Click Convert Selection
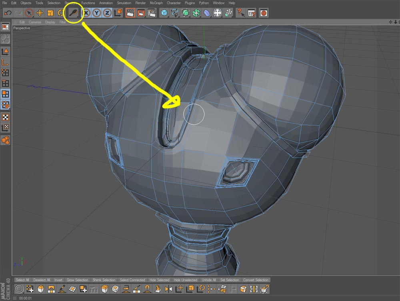 click(x=256, y=280)
